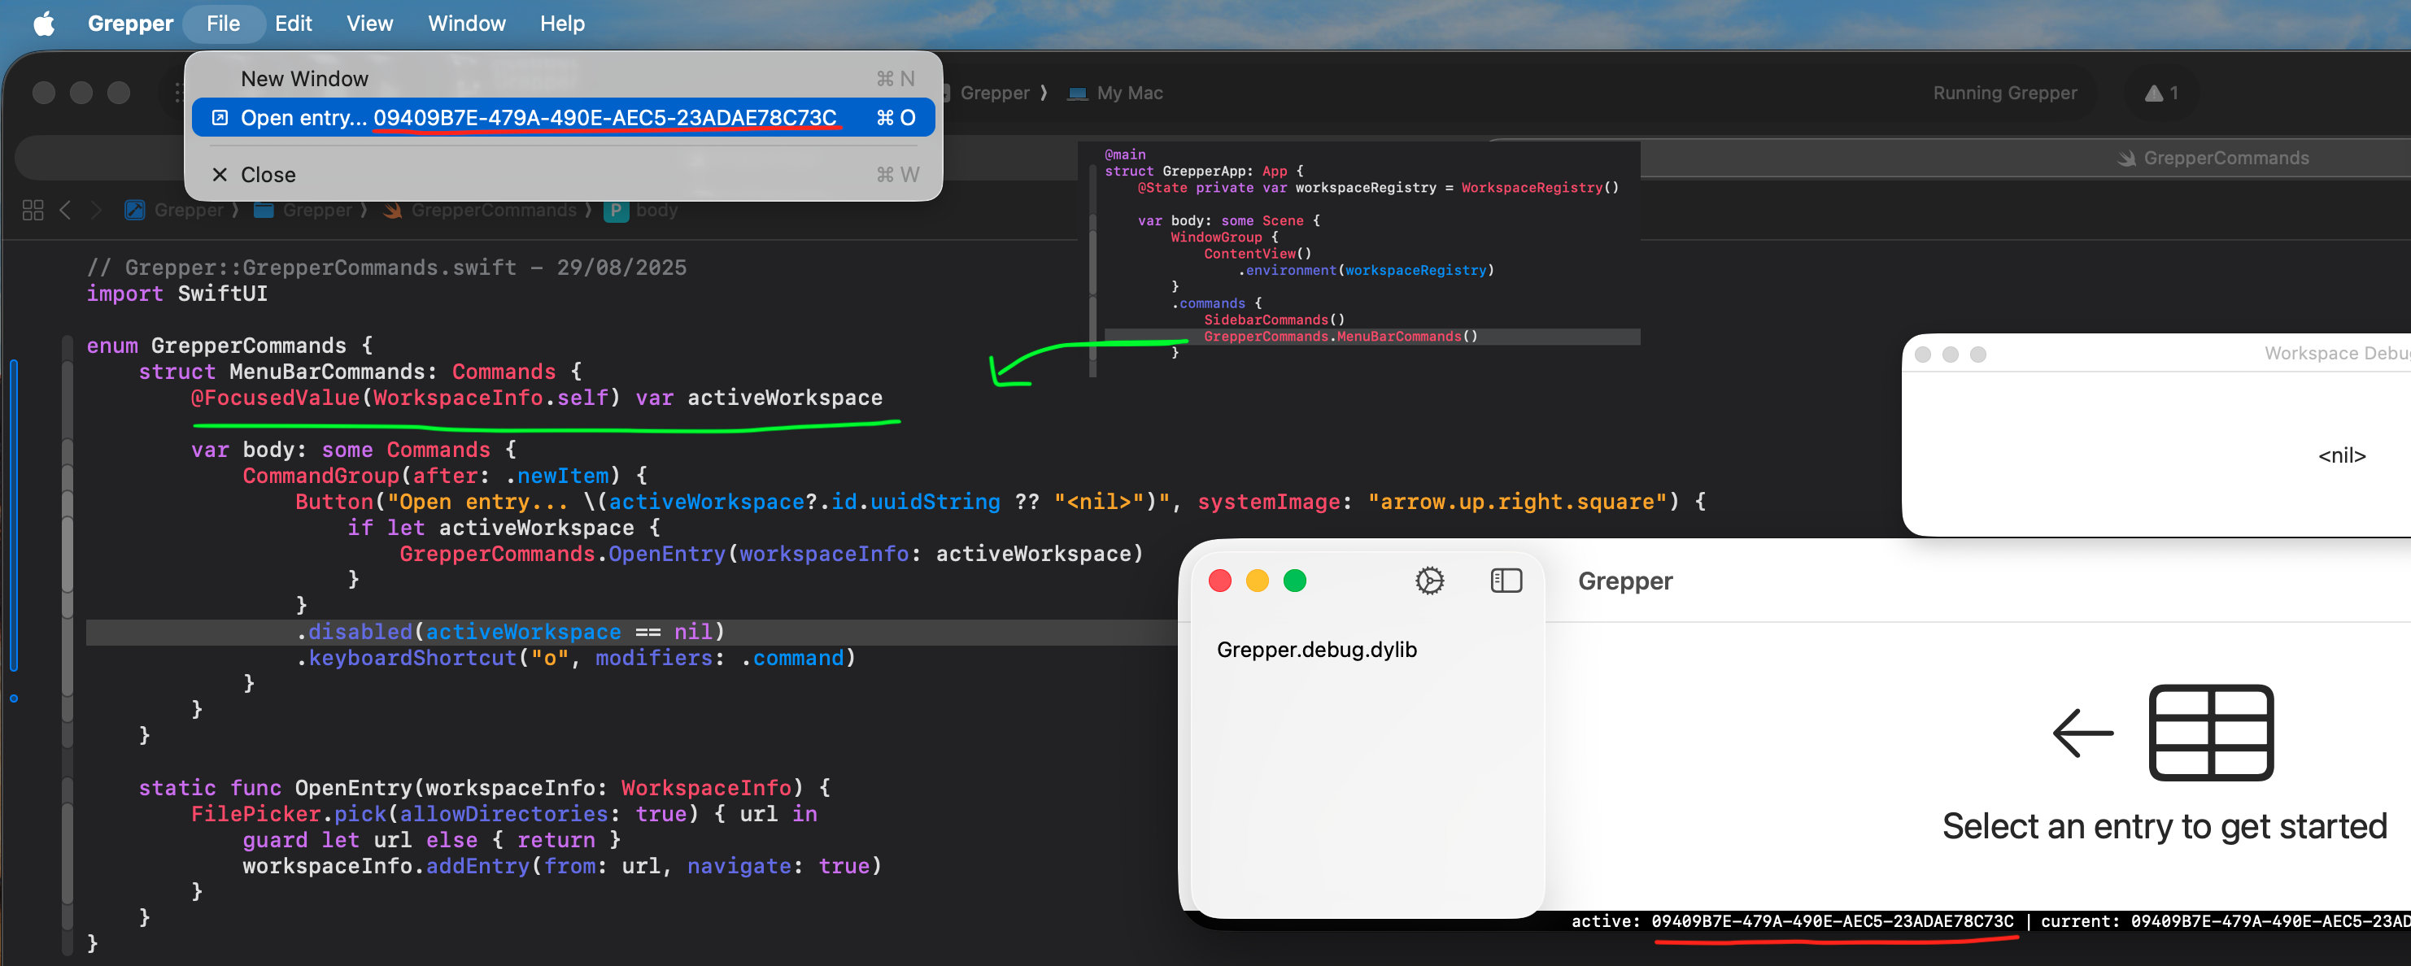2411x966 pixels.
Task: Open the Grepper app menu
Action: click(130, 24)
